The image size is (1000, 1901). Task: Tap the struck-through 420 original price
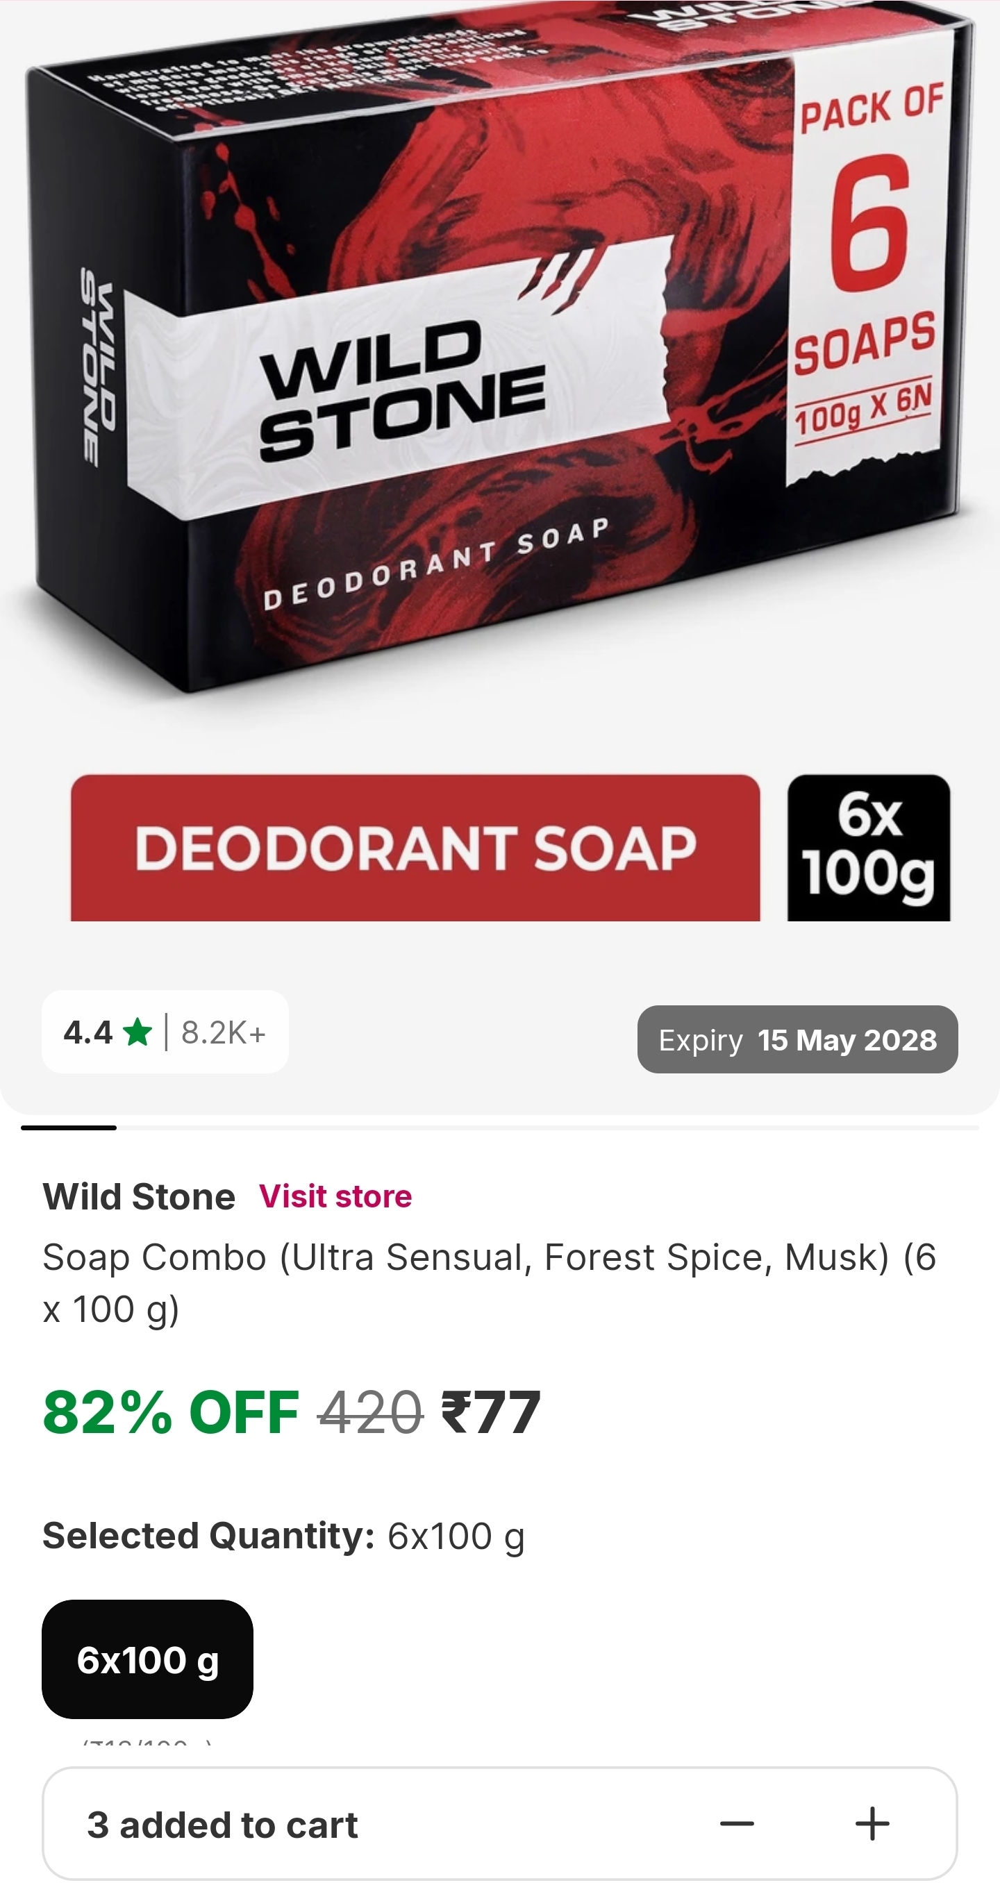click(x=369, y=1412)
